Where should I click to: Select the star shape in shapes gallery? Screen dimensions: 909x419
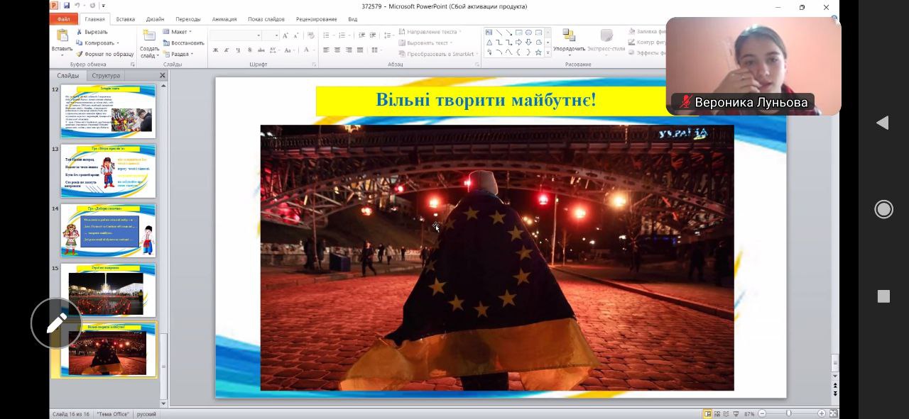click(x=538, y=52)
